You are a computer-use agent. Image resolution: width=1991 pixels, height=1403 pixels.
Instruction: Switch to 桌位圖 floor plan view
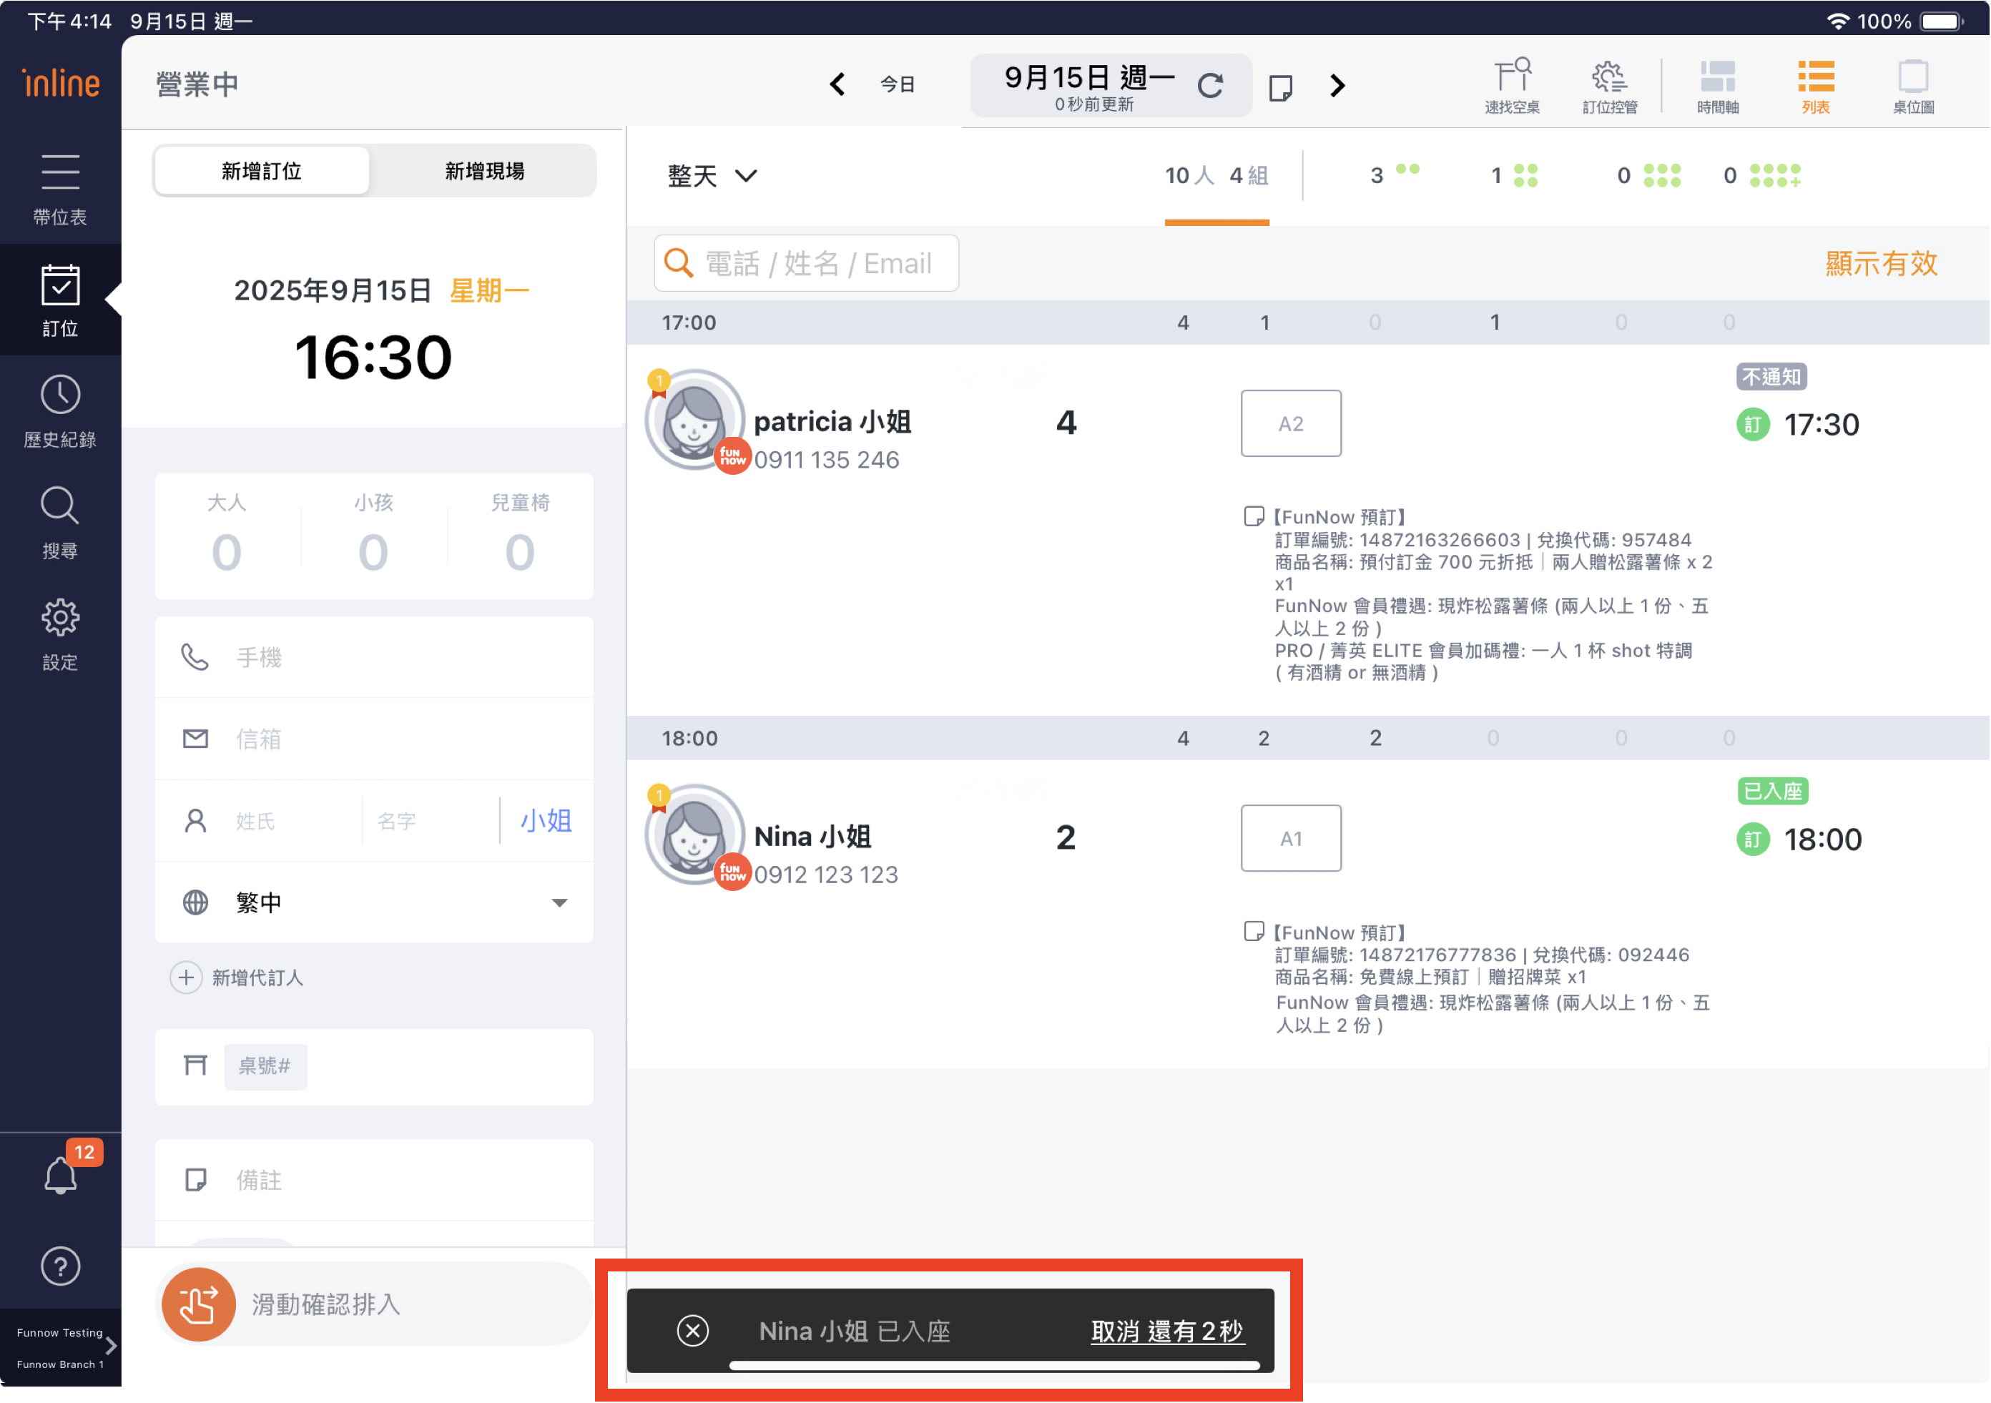(x=1913, y=86)
